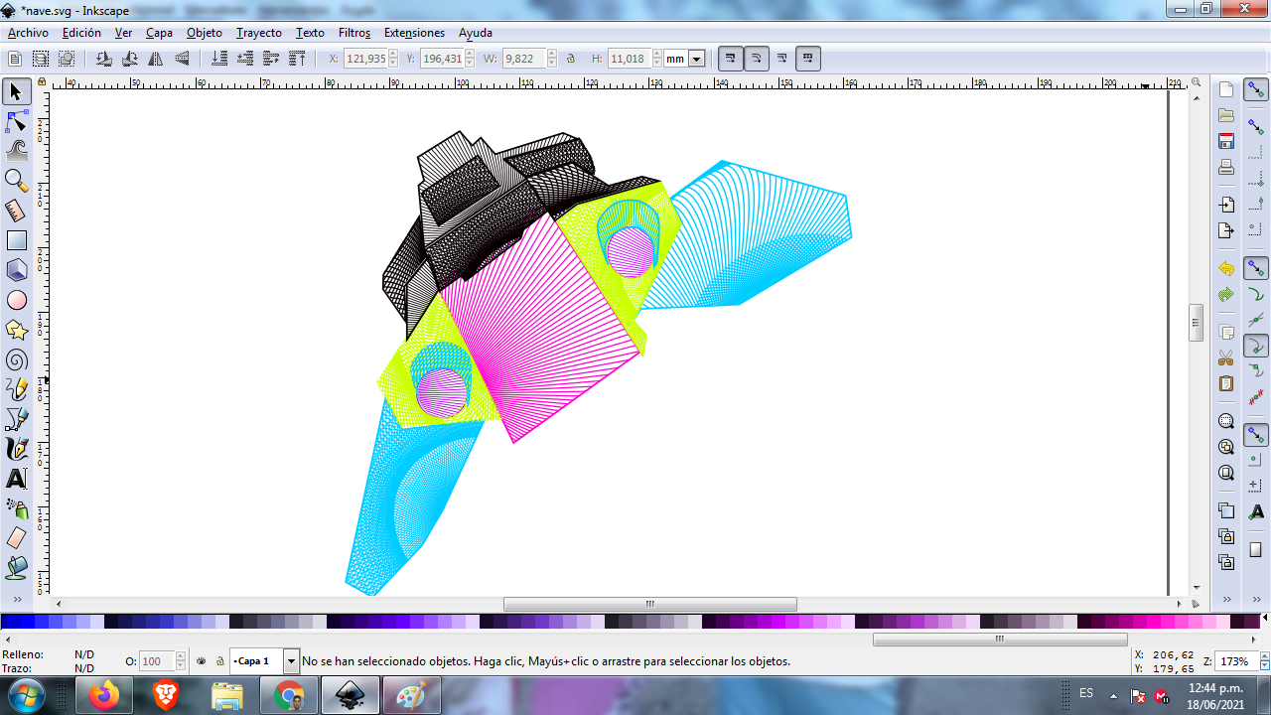Select the Eraser tool
1271x715 pixels.
(16, 538)
